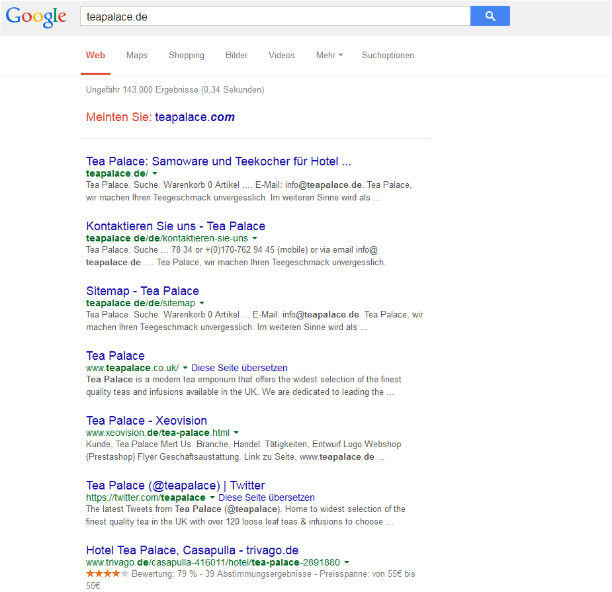Click snippet 'The latest Tweets from Tea Palace'
The height and width of the screenshot is (592, 612).
point(153,509)
